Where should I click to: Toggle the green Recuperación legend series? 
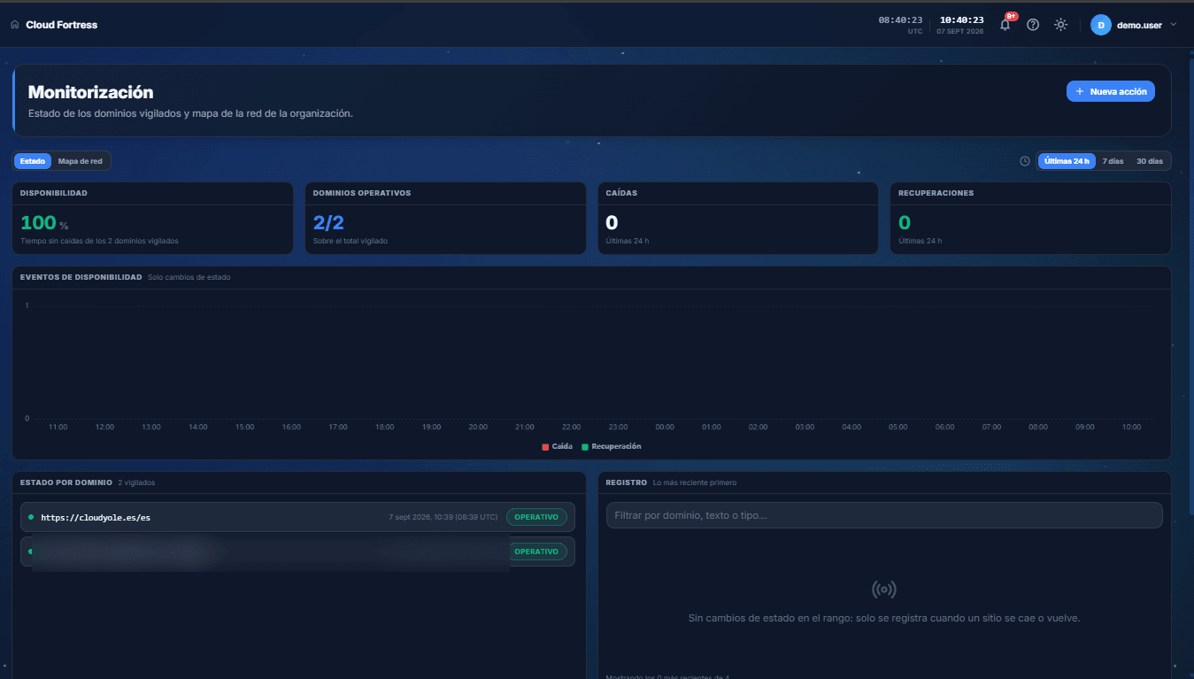tap(612, 446)
